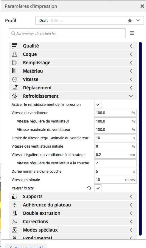Edit the Vitesse régulière du ventilateur field
Screen dimensions: 146x248
tap(115, 121)
